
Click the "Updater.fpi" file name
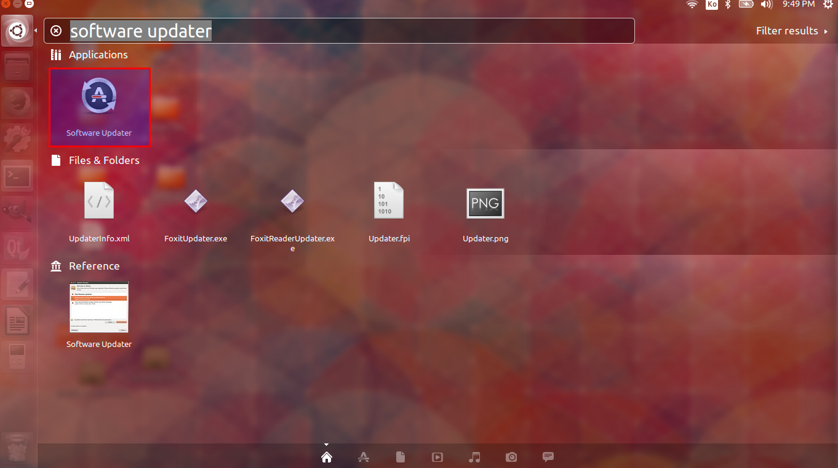pos(389,238)
